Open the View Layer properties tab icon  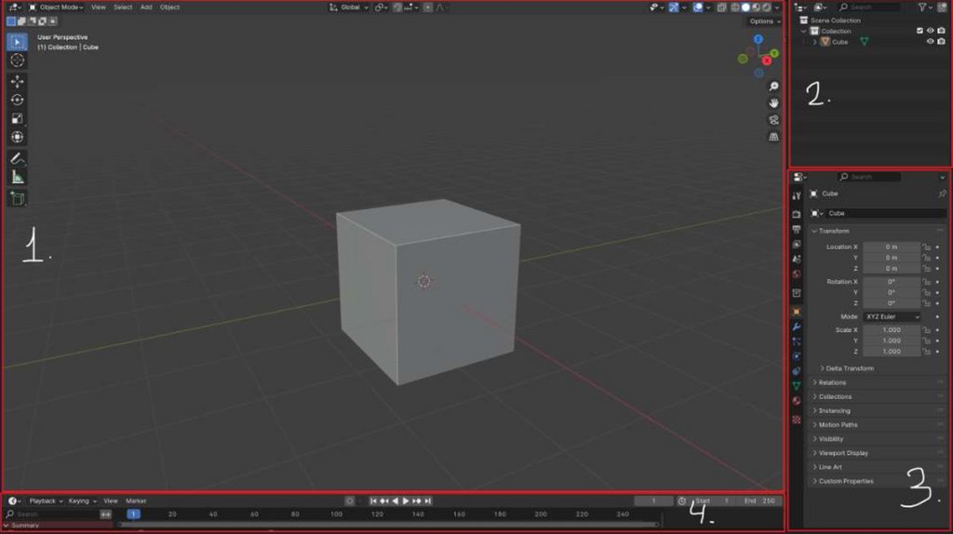tap(797, 245)
